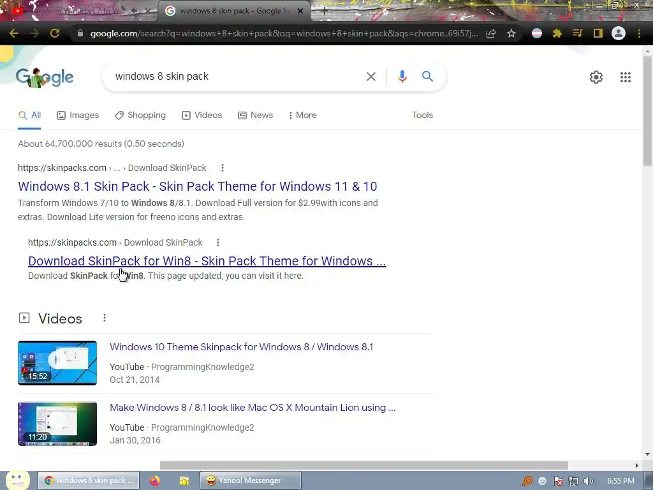
Task: Reload the page with the refresh icon
Action: (x=55, y=33)
